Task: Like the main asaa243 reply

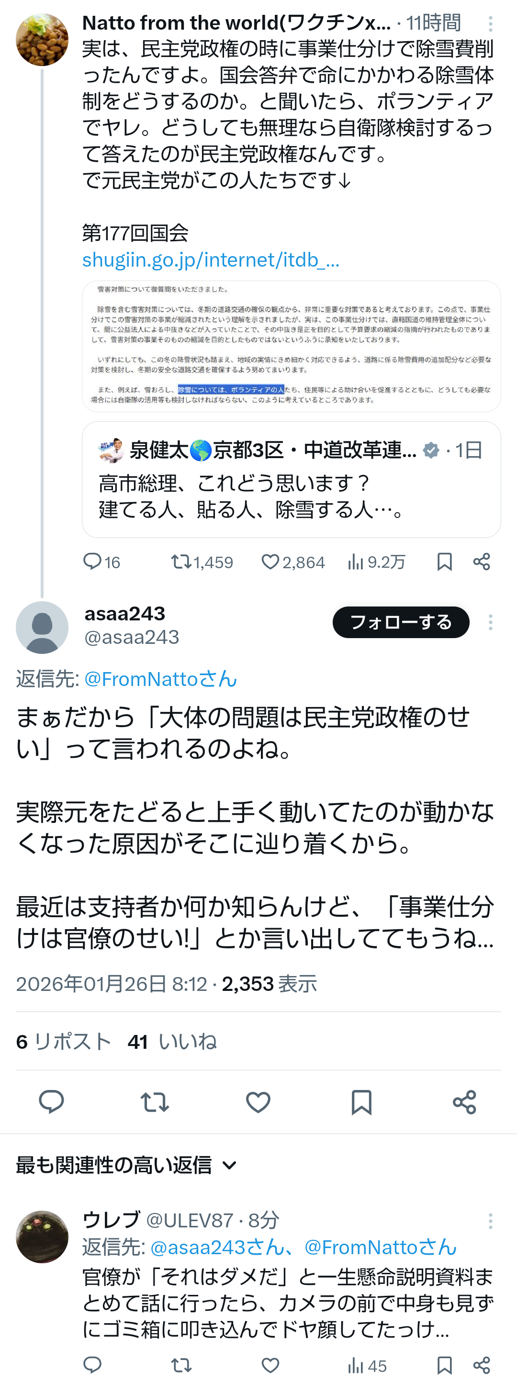Action: coord(258,1102)
